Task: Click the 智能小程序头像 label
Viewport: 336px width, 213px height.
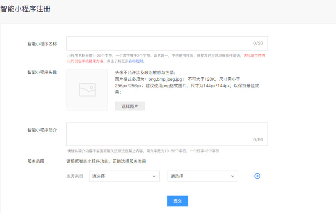Action: 42,72
